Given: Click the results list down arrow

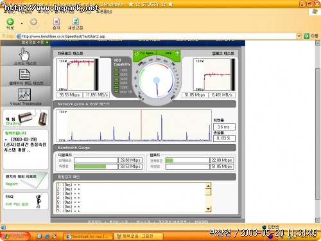Looking at the screenshot, I should (208, 209).
